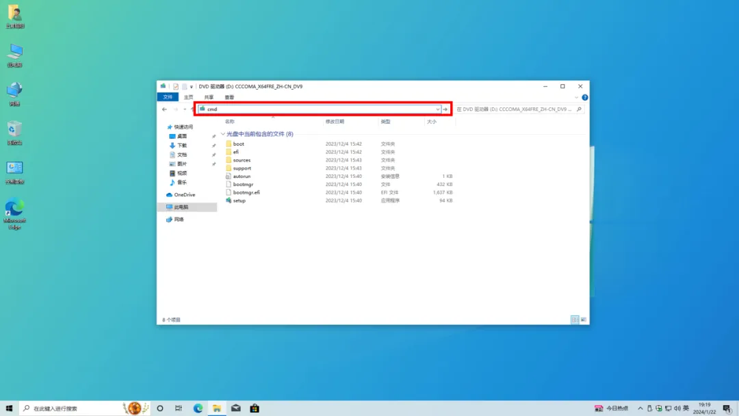Viewport: 739px width, 416px height.
Task: Launch Microsoft Edge from the taskbar
Action: click(x=198, y=408)
